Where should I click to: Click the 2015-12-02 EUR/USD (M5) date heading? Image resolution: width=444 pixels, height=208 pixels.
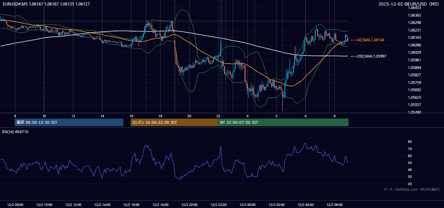pyautogui.click(x=409, y=4)
